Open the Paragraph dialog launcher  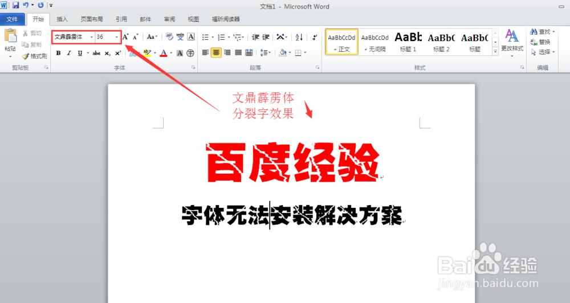(x=317, y=68)
